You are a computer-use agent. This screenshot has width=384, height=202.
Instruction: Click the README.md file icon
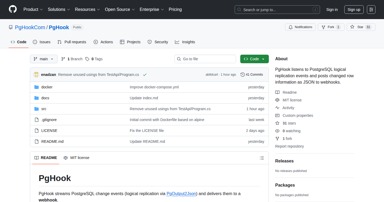[37, 141]
